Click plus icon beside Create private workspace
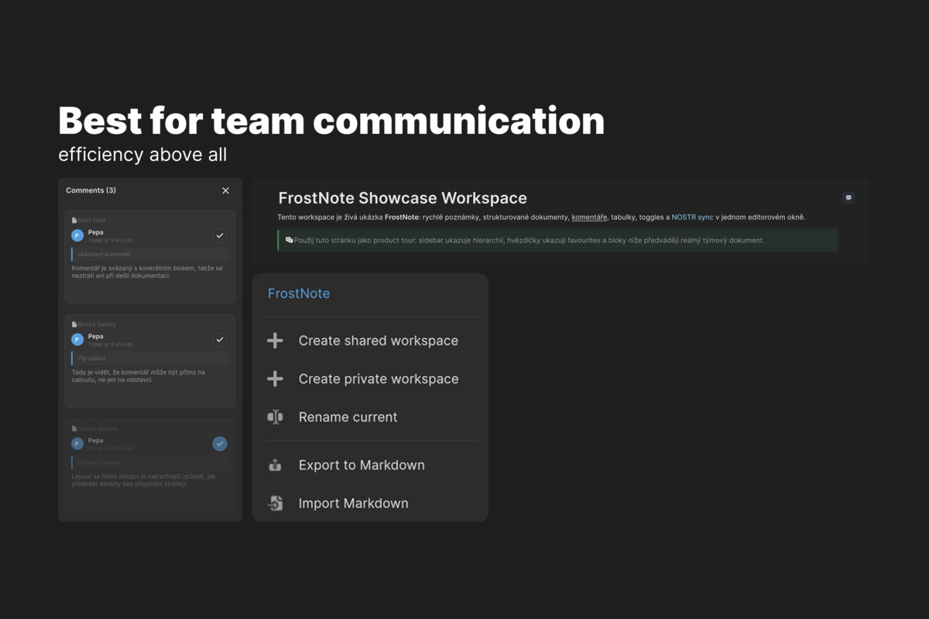 click(x=275, y=378)
